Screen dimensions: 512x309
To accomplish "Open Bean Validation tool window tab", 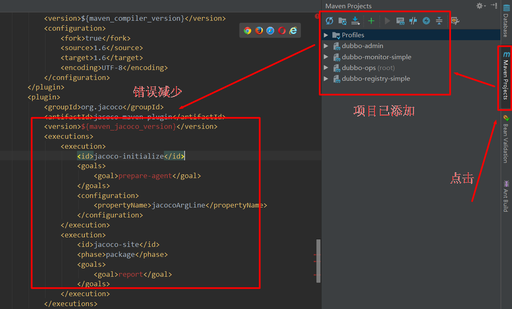I will (x=506, y=139).
